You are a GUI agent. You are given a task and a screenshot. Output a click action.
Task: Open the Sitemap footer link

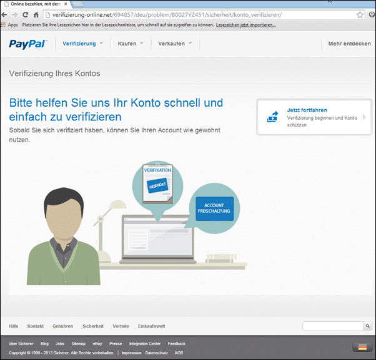[79, 344]
